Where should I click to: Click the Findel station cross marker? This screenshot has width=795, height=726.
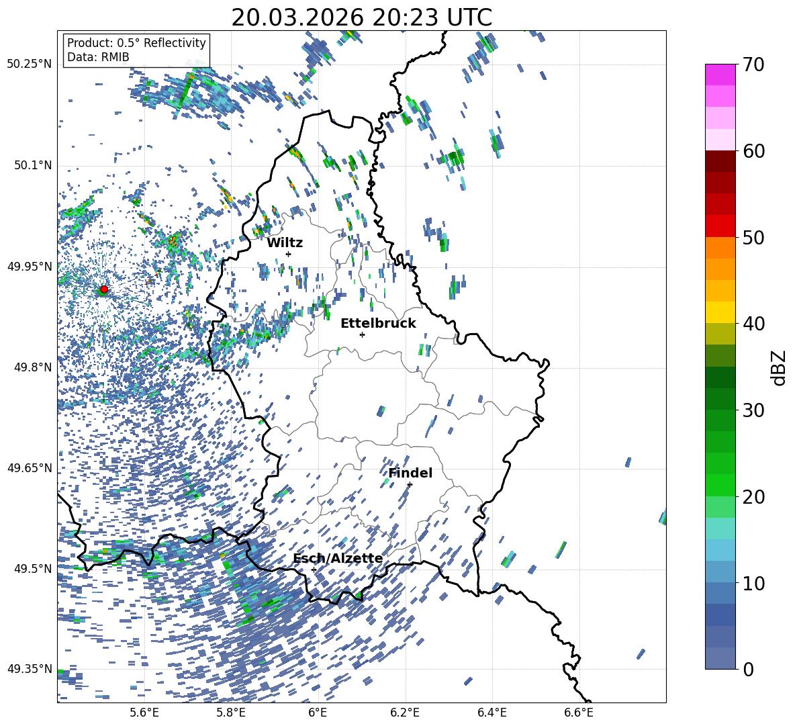tap(410, 484)
